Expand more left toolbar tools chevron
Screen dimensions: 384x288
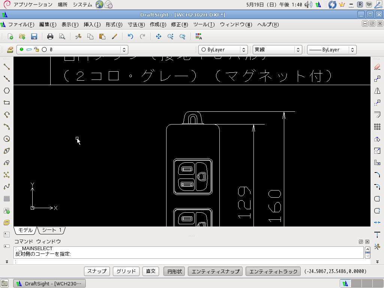(7, 261)
